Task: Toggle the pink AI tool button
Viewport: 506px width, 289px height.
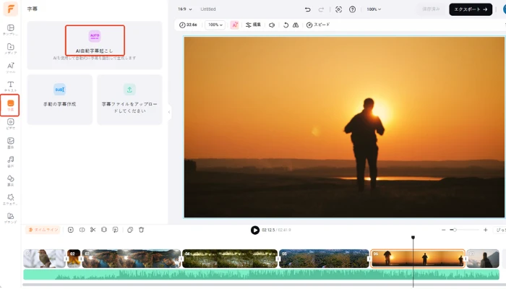Action: click(234, 25)
